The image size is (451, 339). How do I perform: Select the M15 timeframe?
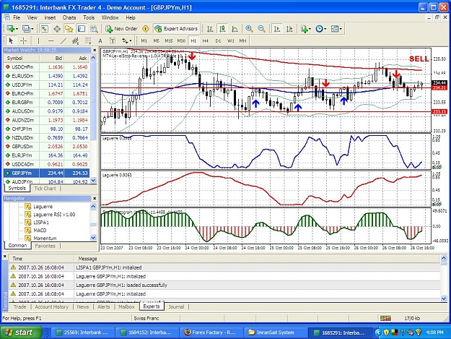point(169,41)
